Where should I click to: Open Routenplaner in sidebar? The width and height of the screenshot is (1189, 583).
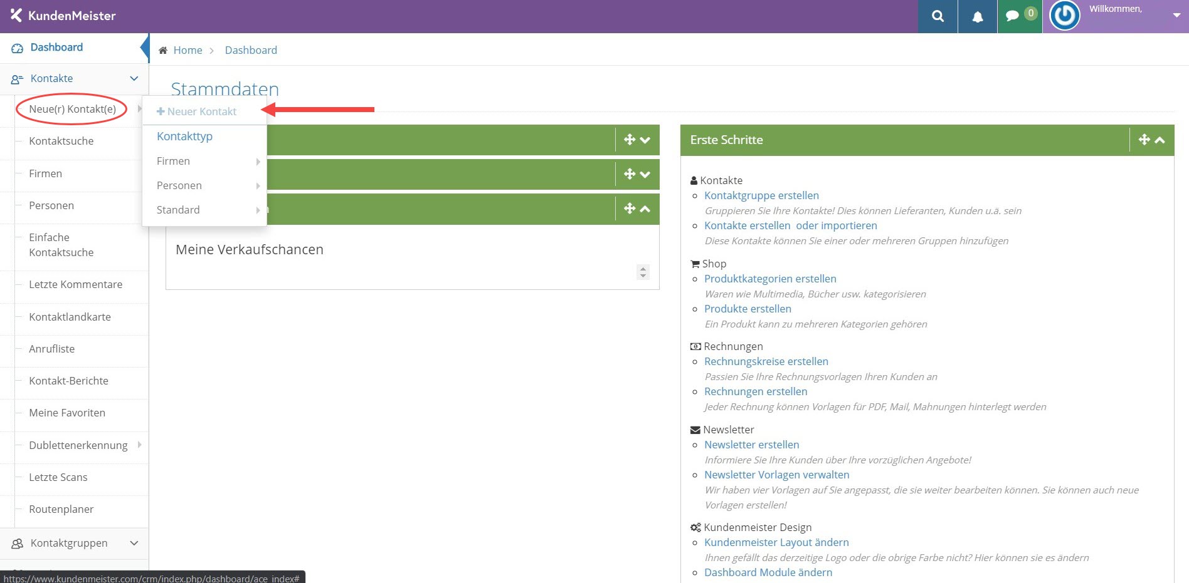(61, 509)
